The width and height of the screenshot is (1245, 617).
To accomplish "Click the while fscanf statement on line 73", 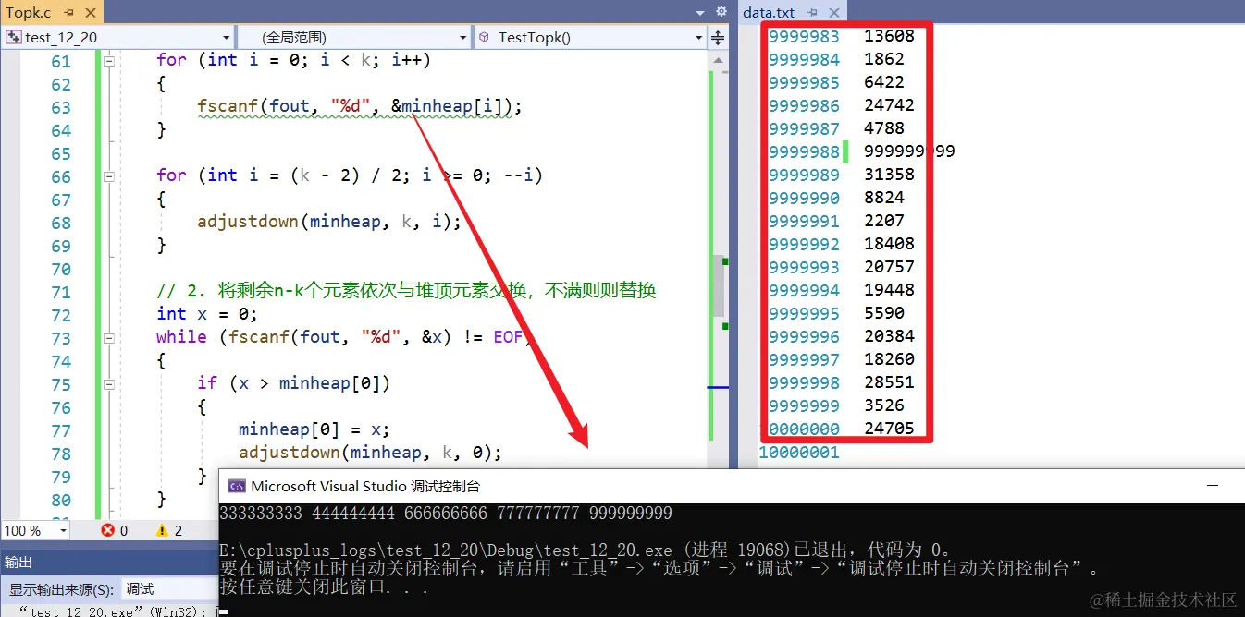I will 345,337.
